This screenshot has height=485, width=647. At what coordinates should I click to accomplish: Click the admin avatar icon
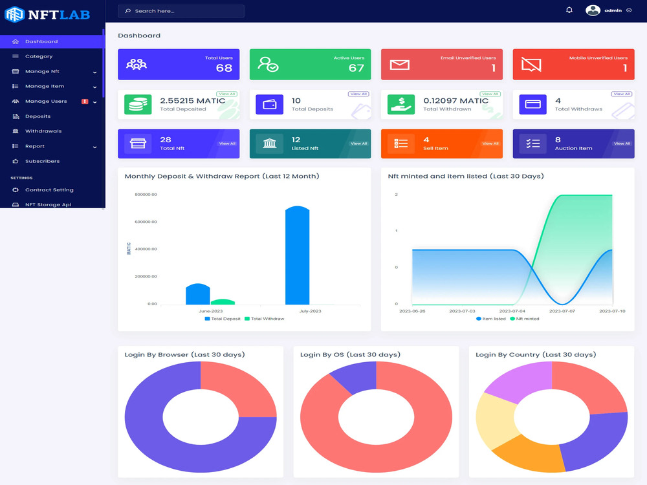(x=593, y=10)
